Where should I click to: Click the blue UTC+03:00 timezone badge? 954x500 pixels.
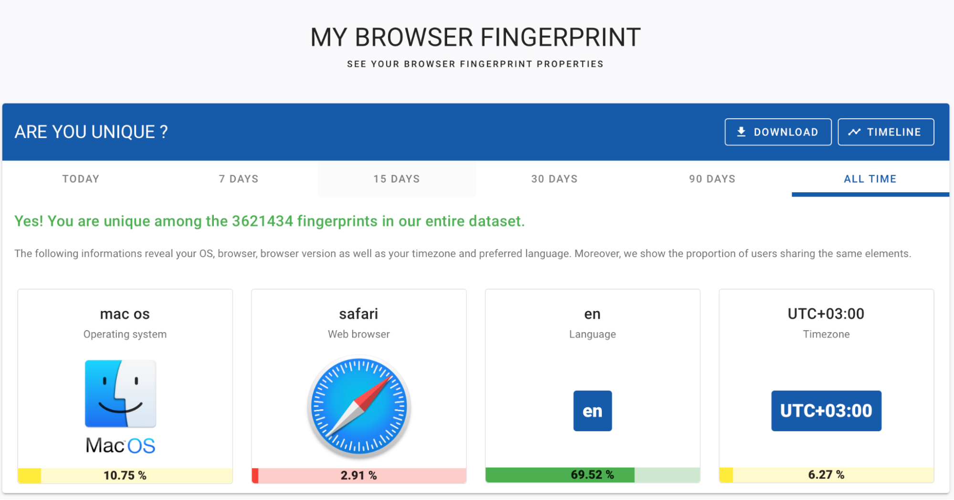click(826, 411)
